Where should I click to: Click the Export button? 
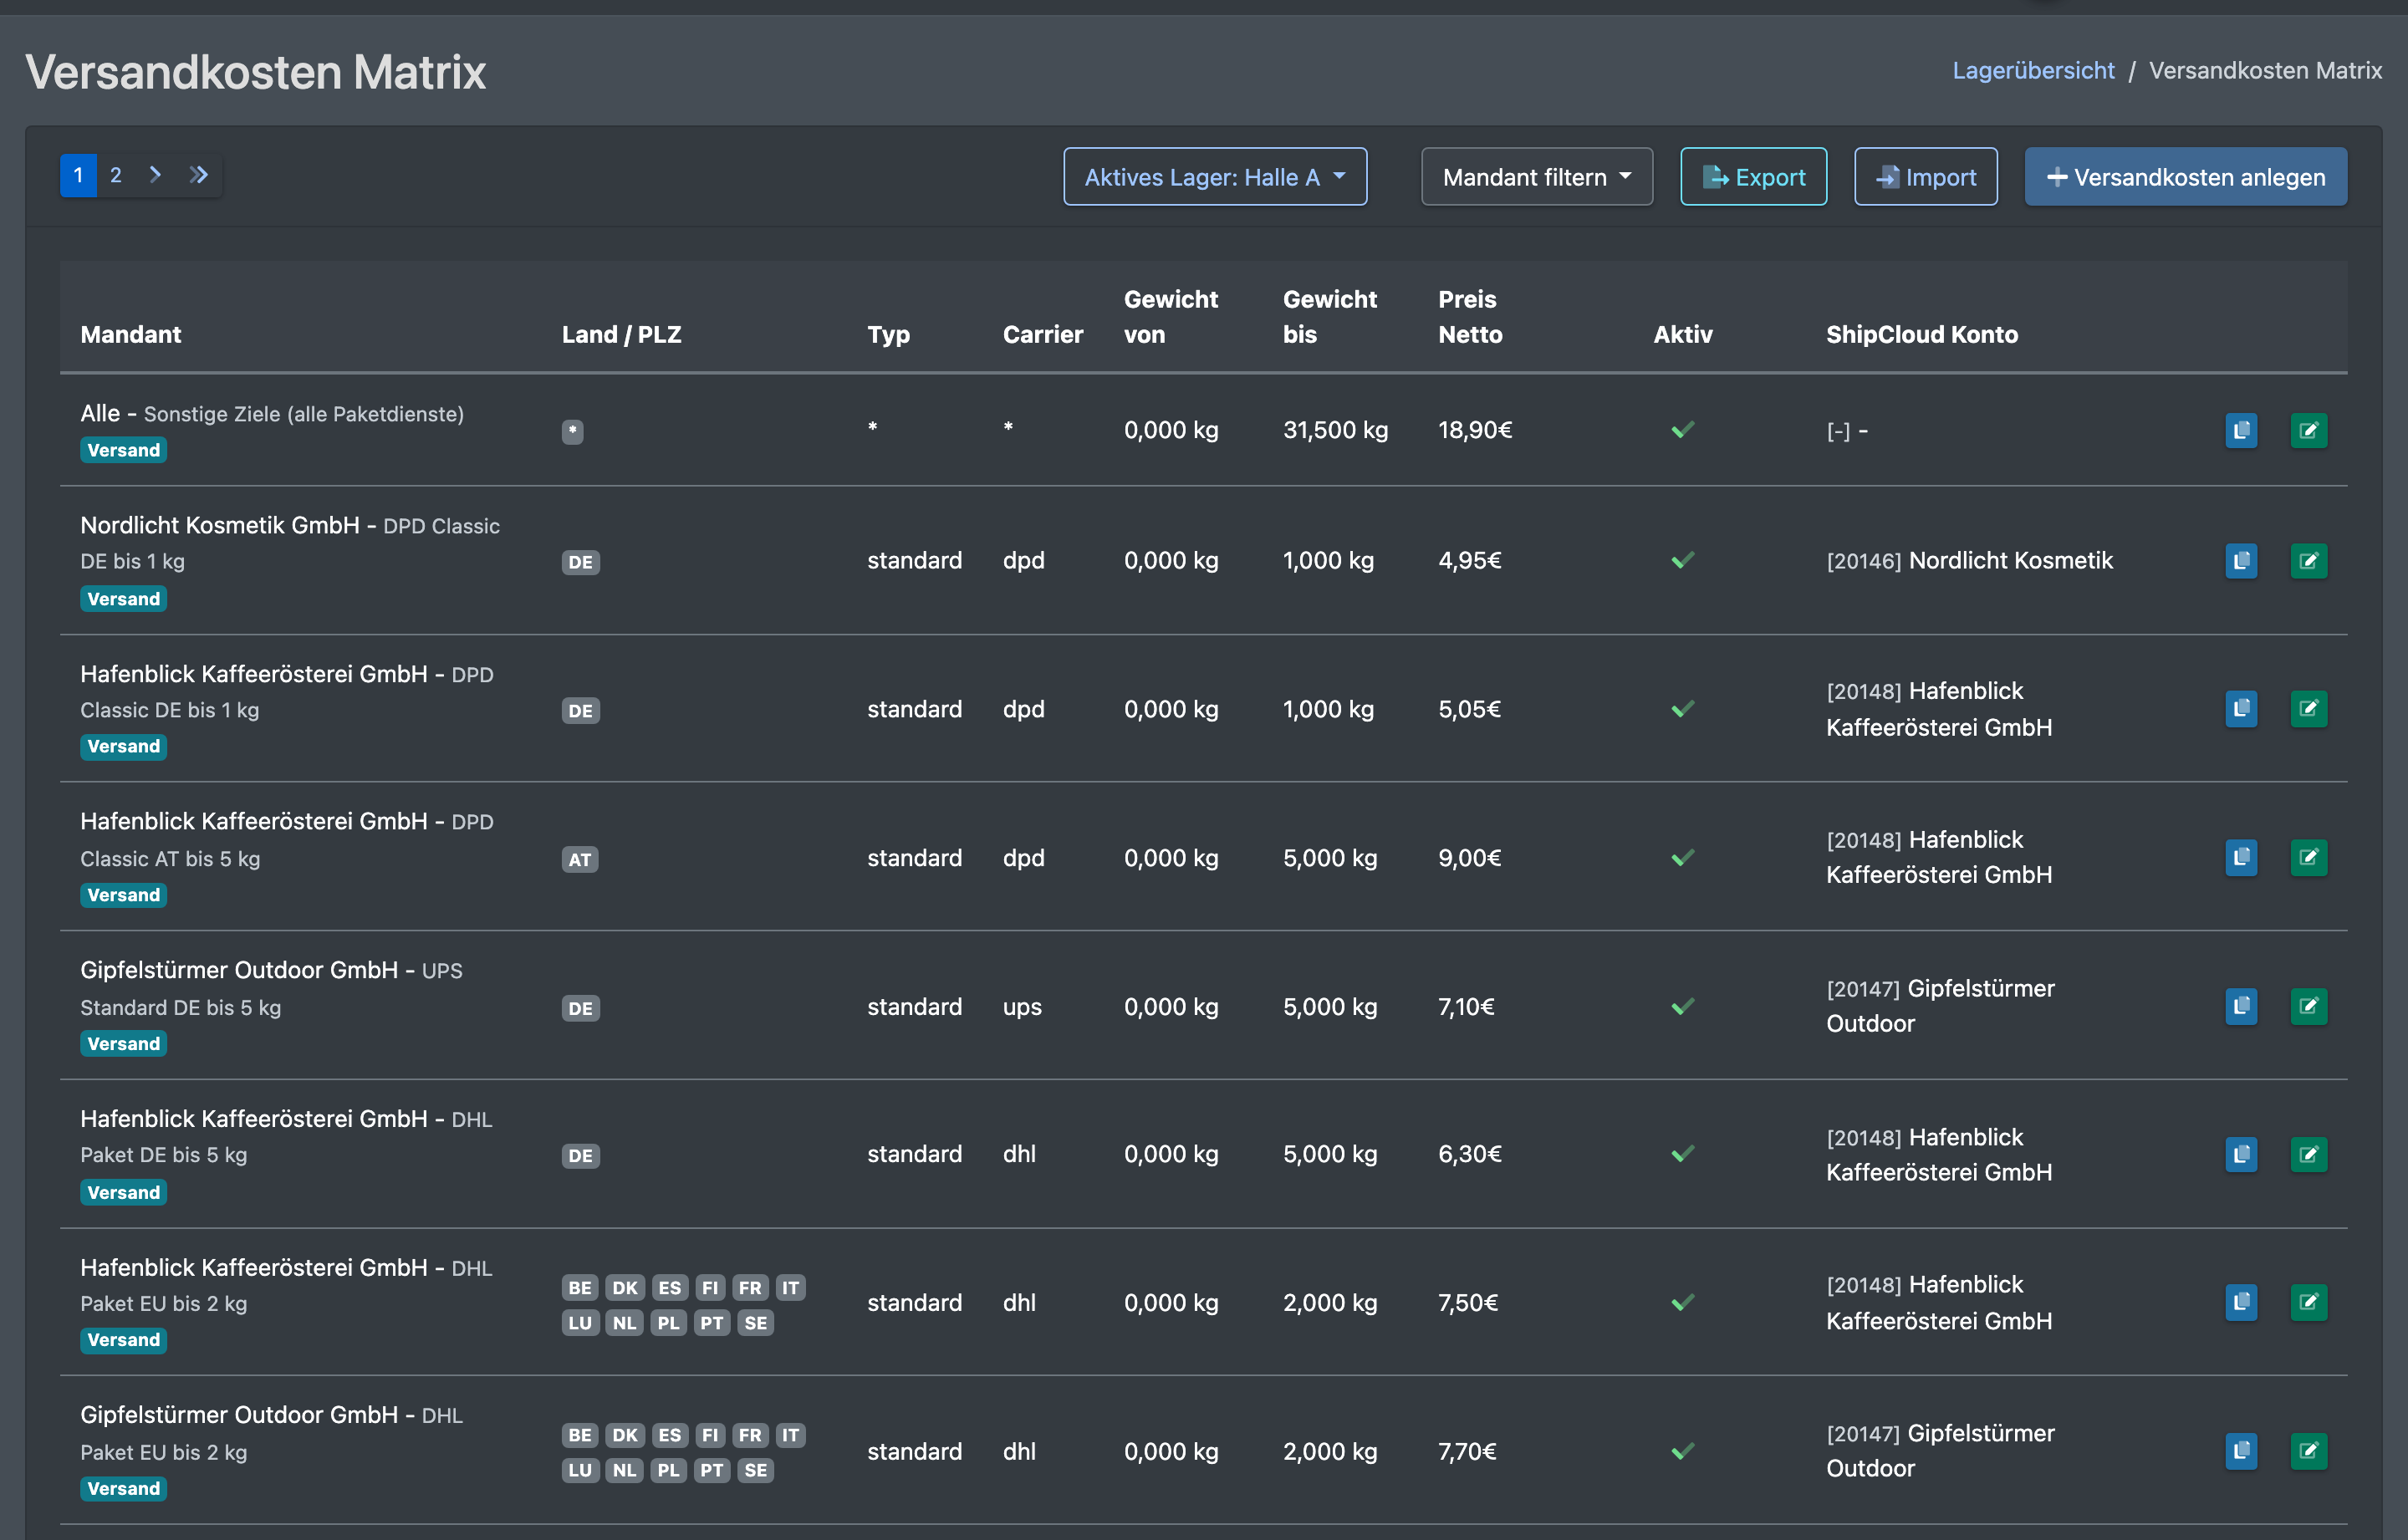click(1753, 177)
